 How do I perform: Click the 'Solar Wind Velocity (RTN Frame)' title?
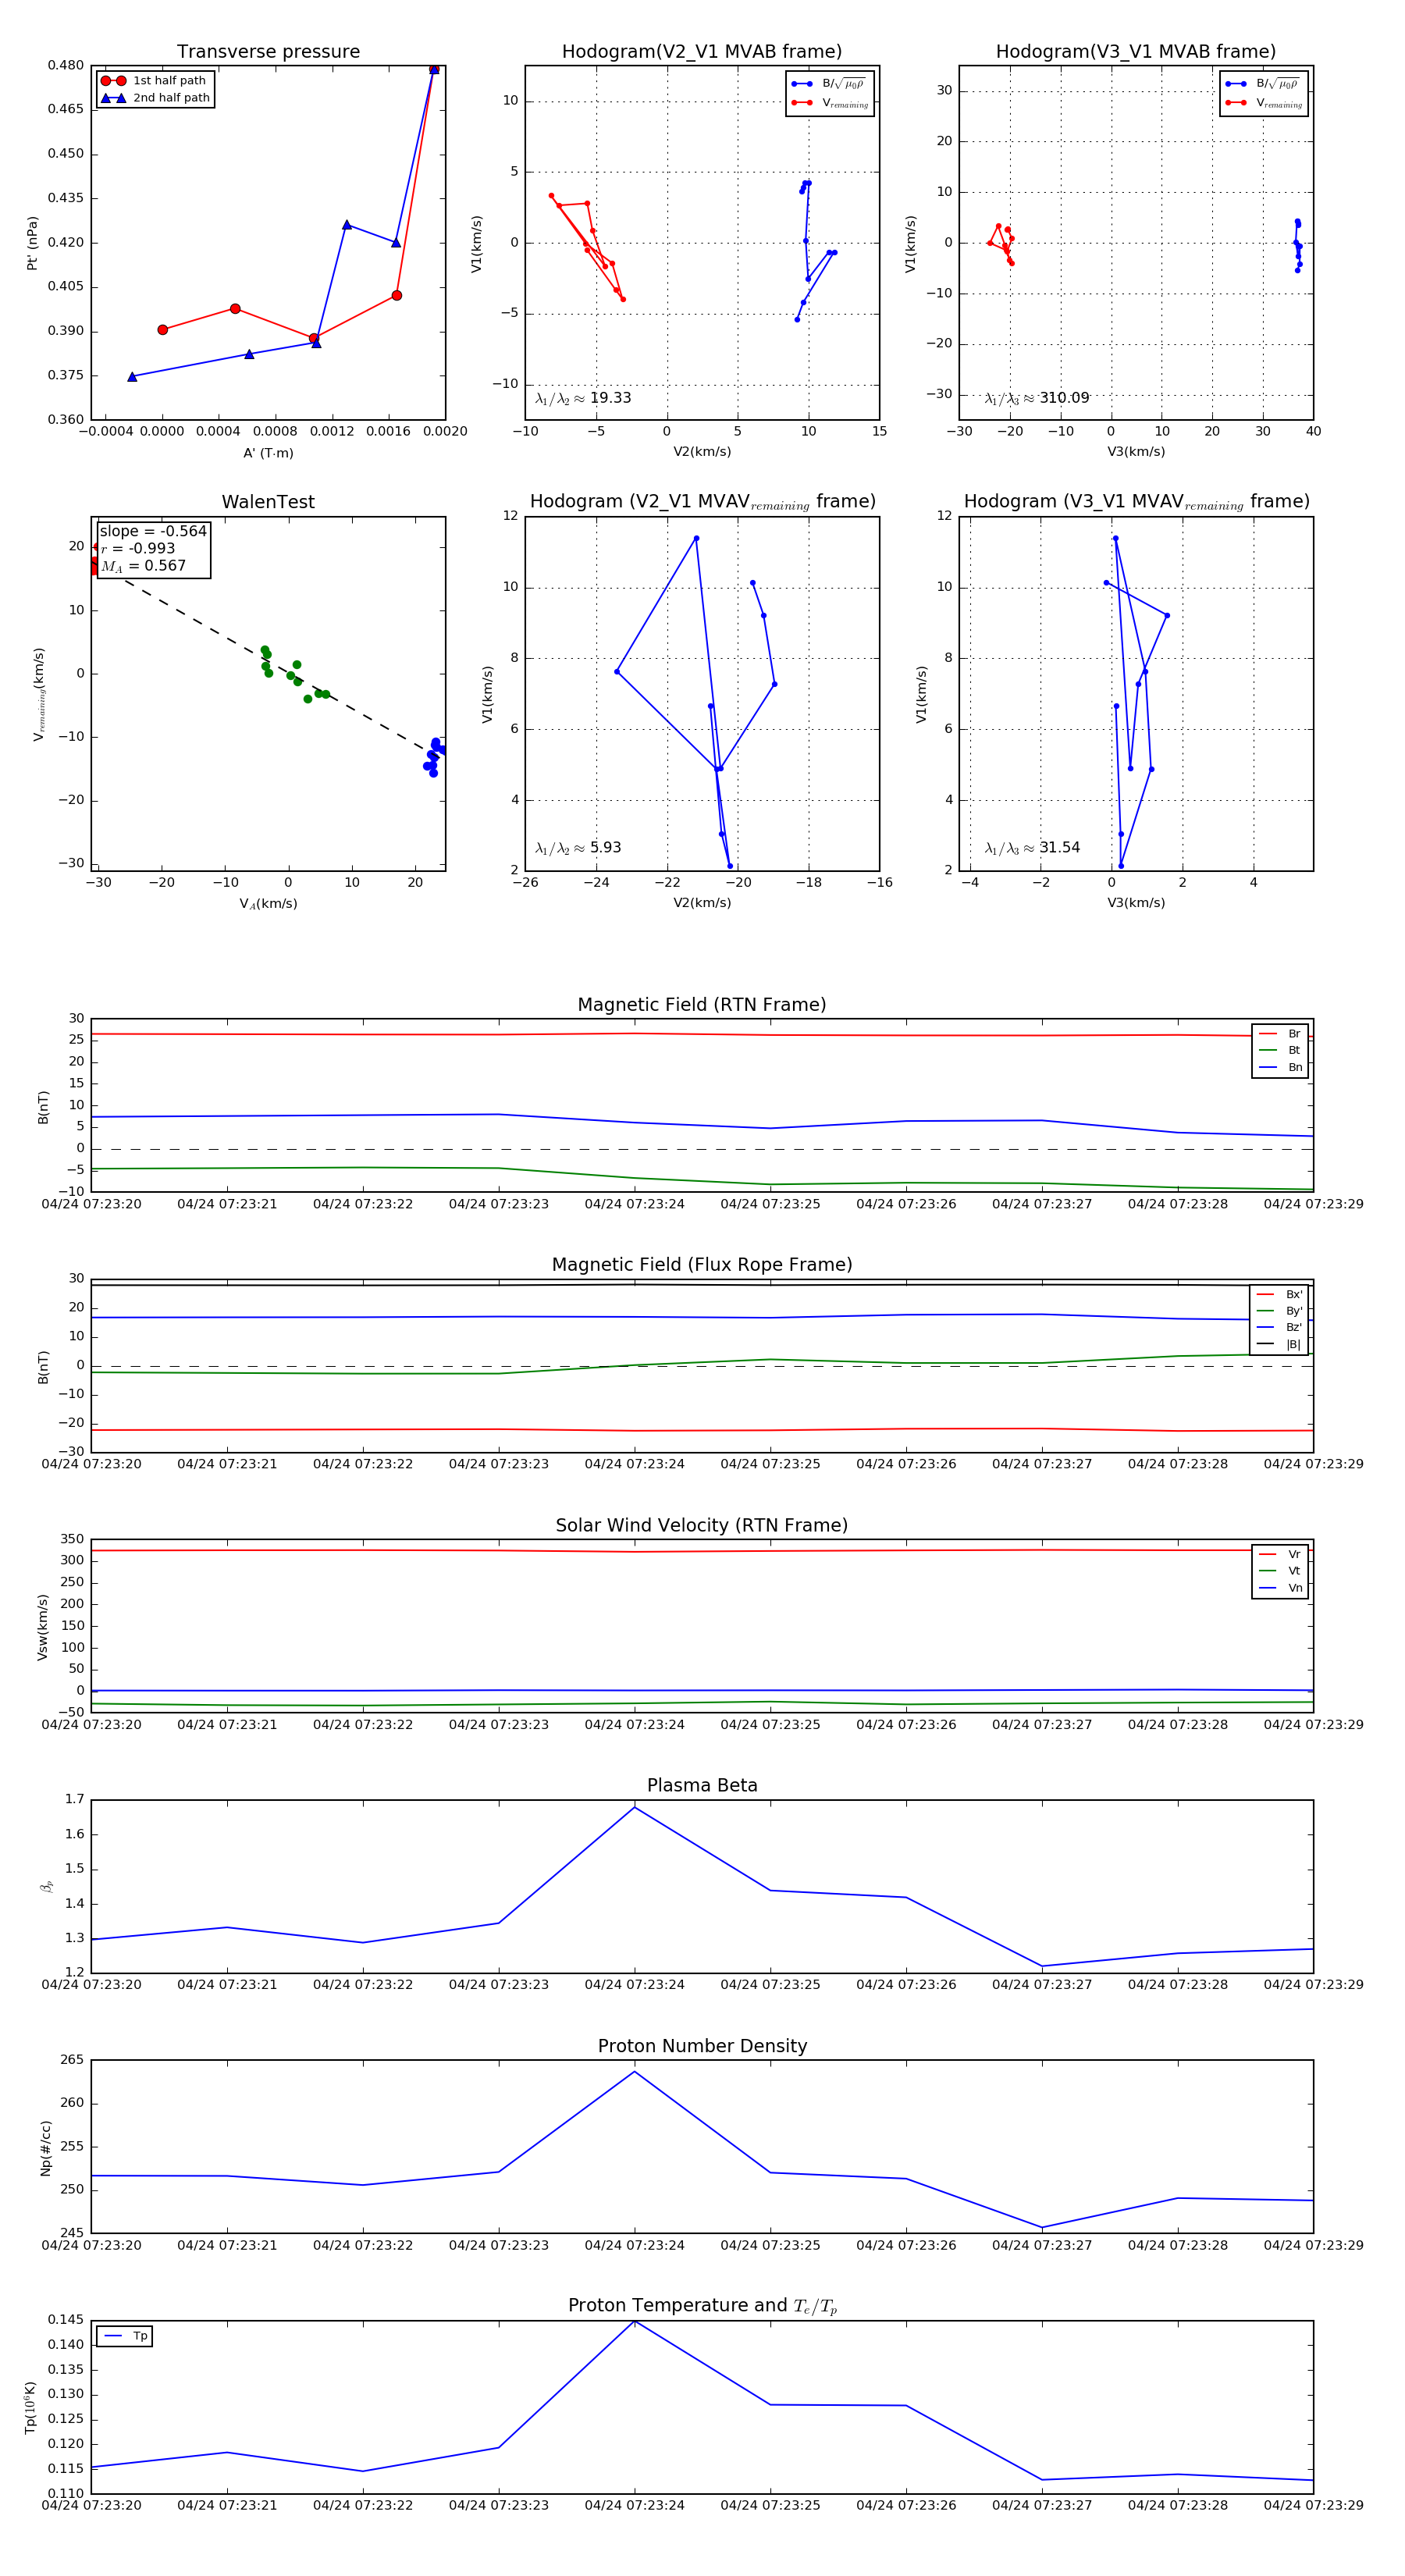[702, 1525]
